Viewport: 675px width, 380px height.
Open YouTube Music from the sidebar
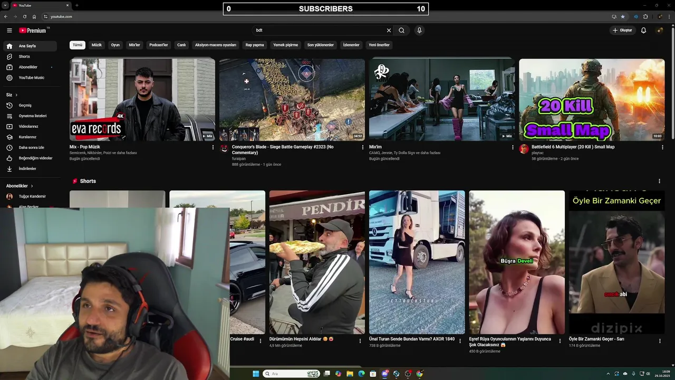(31, 78)
